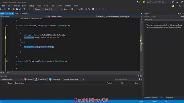Pin the Error List panel with the pushpin
Viewport: 184px width, 103px height.
[x=139, y=76]
